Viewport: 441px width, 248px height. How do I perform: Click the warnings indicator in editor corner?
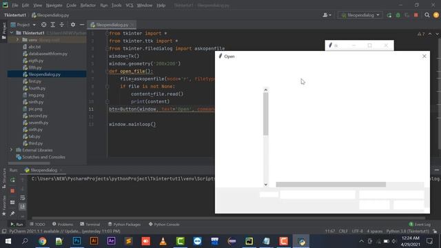[x=421, y=34]
